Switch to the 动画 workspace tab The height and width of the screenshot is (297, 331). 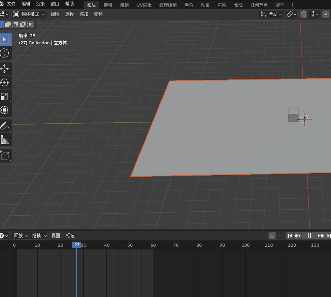point(205,5)
